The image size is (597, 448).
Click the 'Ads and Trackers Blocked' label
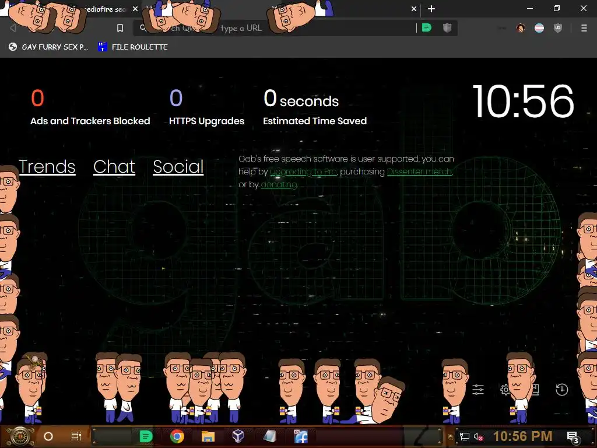click(x=90, y=121)
